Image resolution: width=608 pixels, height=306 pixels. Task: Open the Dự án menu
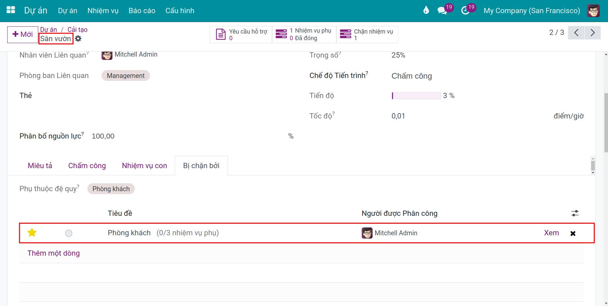(68, 11)
